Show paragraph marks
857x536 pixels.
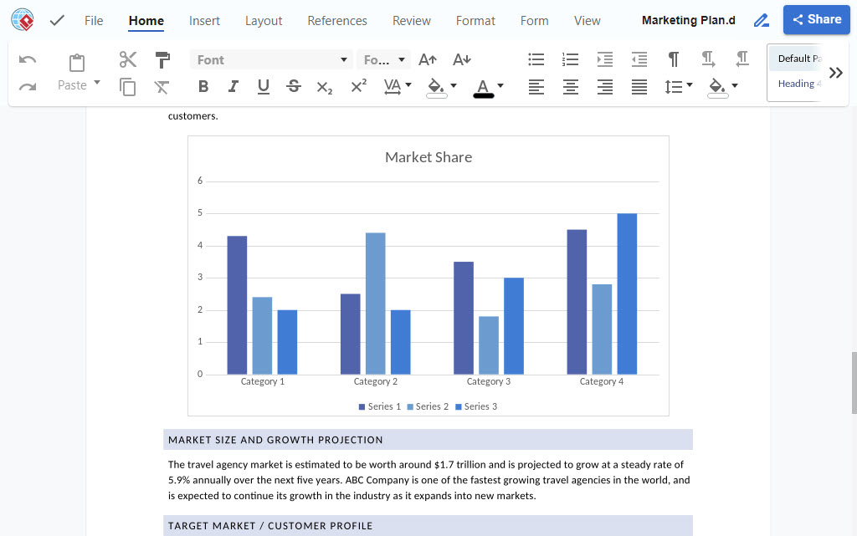coord(673,59)
